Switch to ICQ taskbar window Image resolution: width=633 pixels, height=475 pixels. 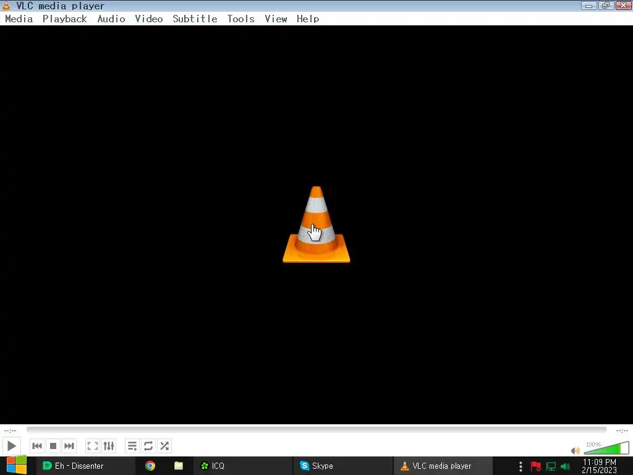(x=242, y=466)
